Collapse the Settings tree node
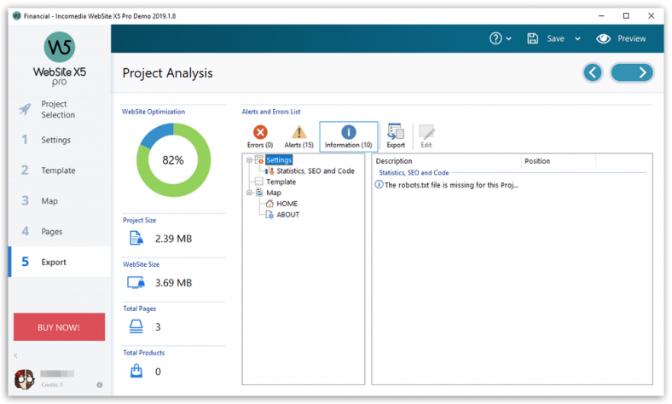The width and height of the screenshot is (672, 404). [249, 160]
